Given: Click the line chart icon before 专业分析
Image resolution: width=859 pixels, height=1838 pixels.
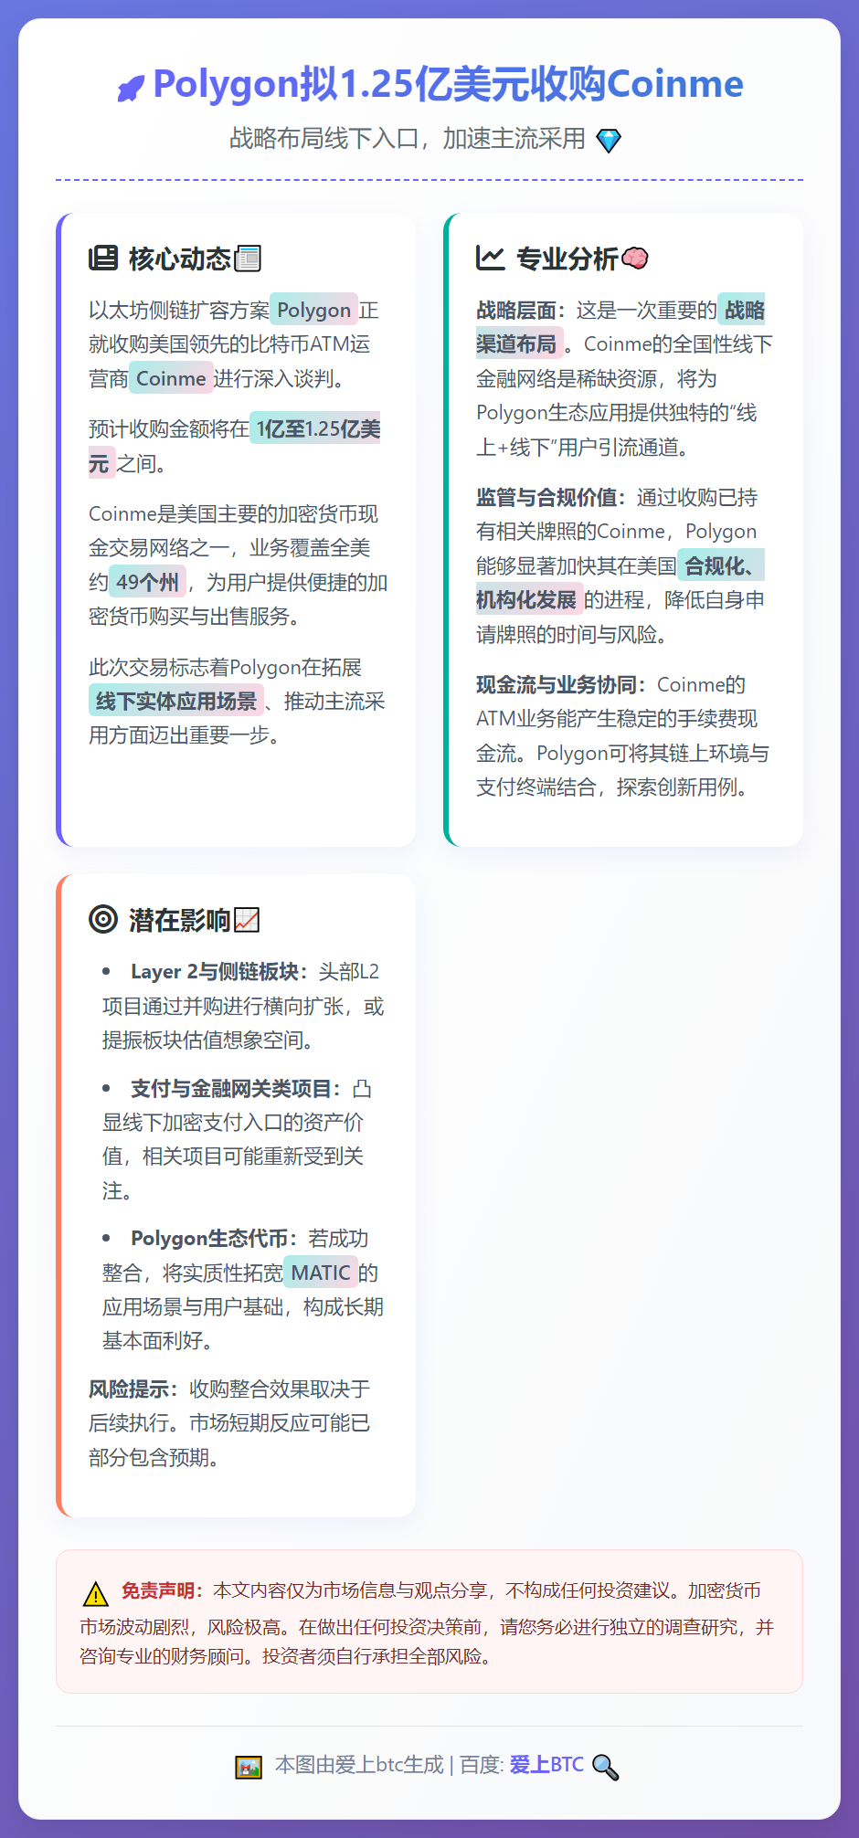Looking at the screenshot, I should click(491, 259).
